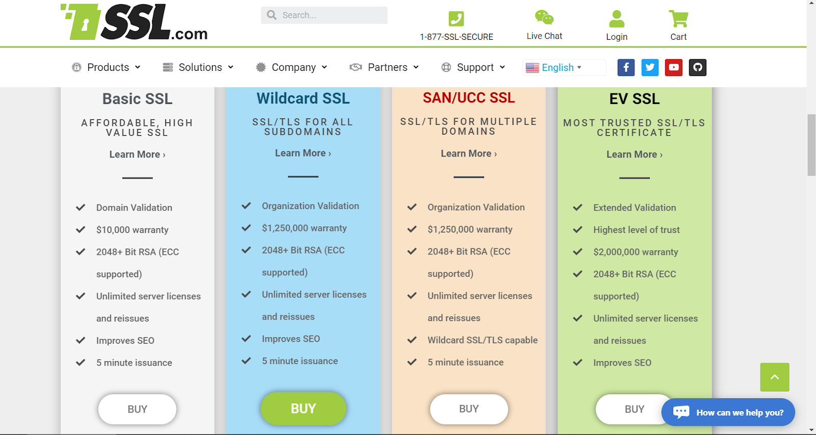This screenshot has height=435, width=816.
Task: Click the Partners handshake icon
Action: tap(355, 67)
